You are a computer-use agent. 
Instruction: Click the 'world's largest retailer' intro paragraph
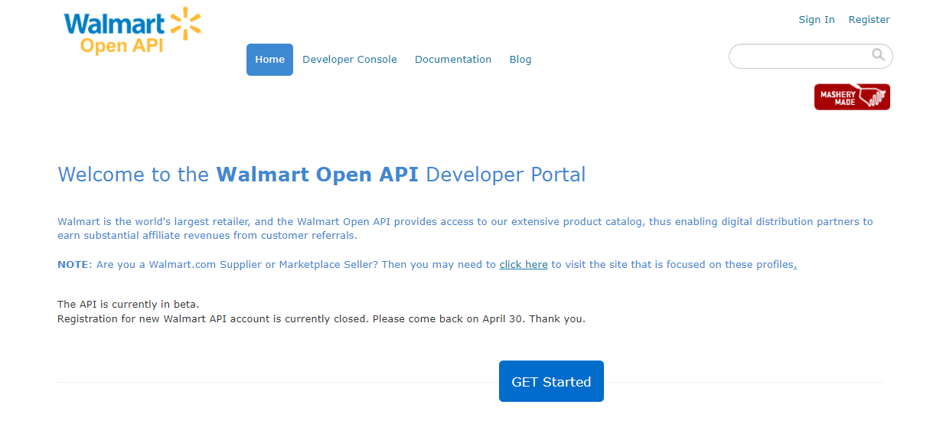click(x=465, y=229)
